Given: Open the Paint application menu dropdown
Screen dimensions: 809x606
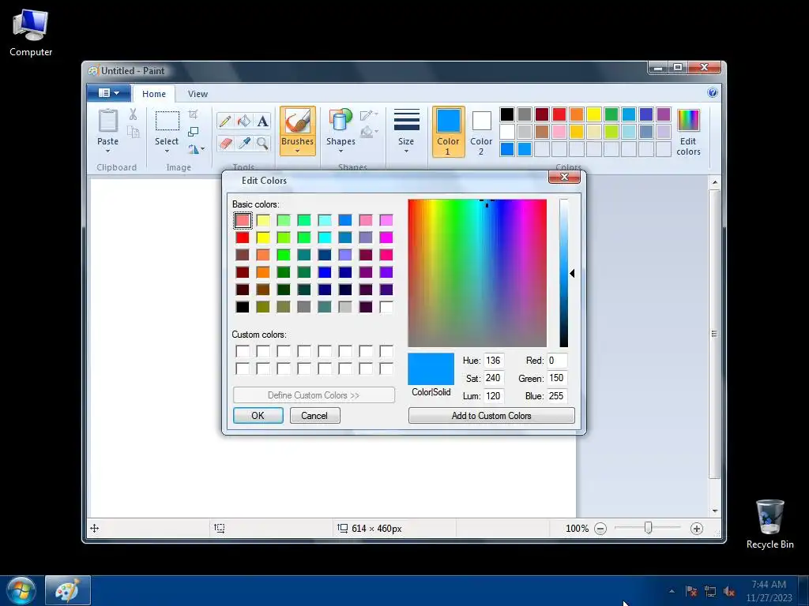Looking at the screenshot, I should (x=109, y=93).
